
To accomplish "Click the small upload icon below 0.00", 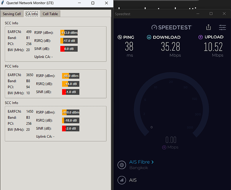I will pos(164,147).
